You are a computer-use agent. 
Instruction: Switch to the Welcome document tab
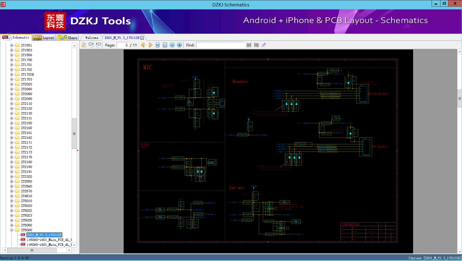[91, 38]
